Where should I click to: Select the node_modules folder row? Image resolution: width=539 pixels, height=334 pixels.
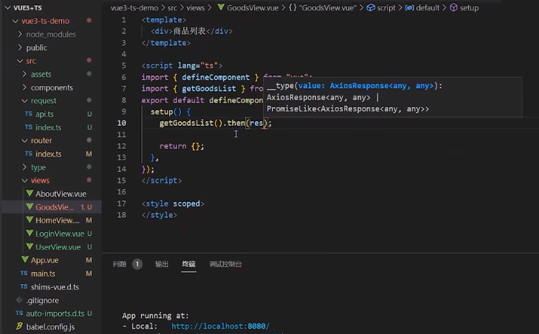coord(52,34)
